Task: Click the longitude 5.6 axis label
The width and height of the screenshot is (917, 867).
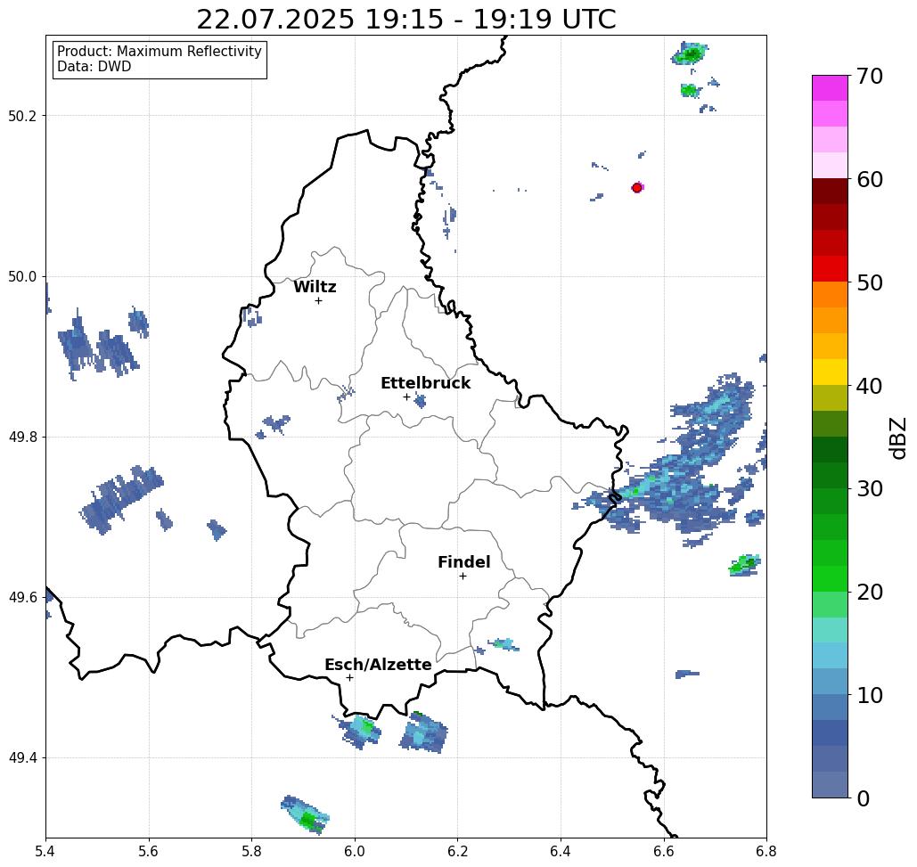Action: 149,851
